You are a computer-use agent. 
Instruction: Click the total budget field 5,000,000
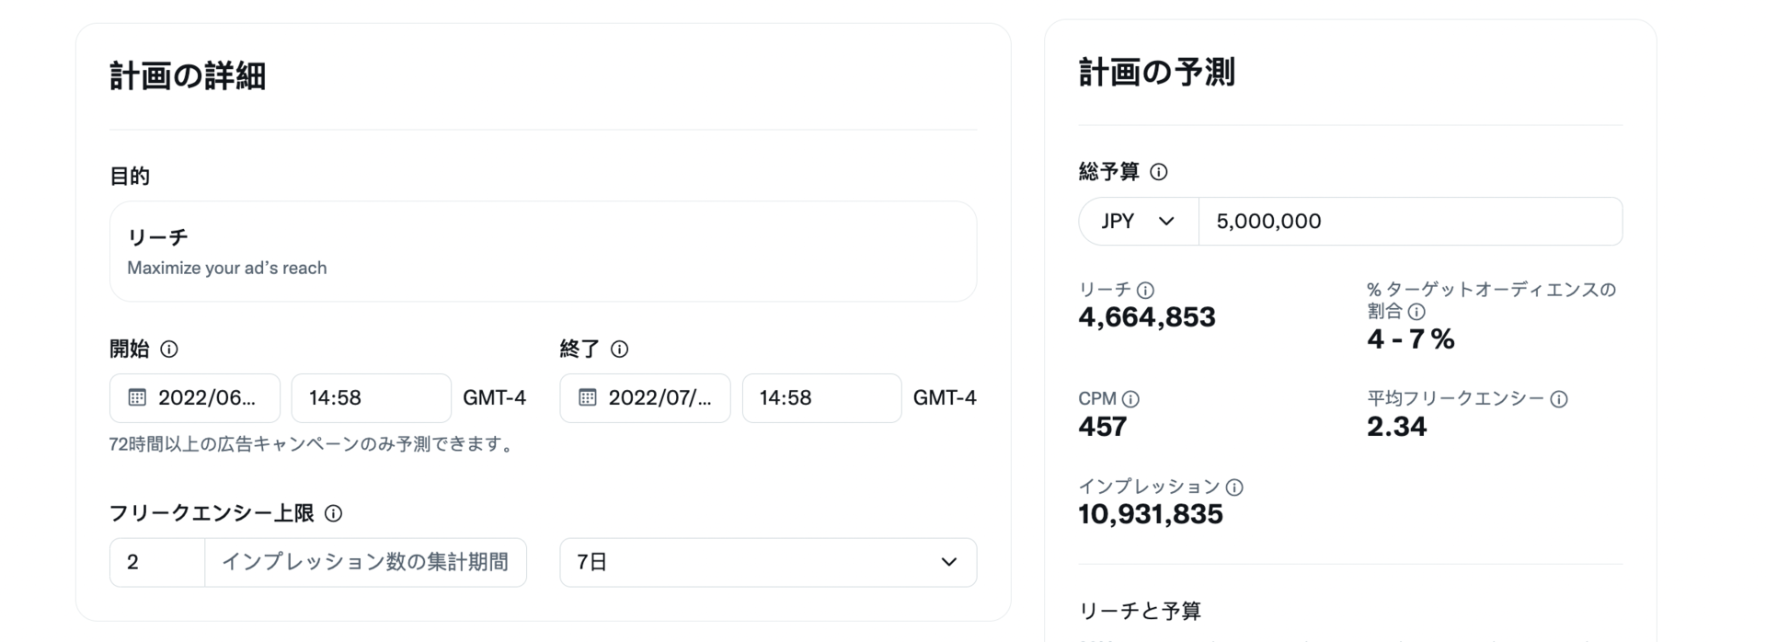[x=1411, y=221]
